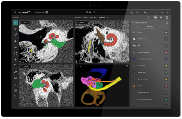The height and width of the screenshot is (119, 182).
Task: Toggle External auditory canal visibility
Action: 166,59
